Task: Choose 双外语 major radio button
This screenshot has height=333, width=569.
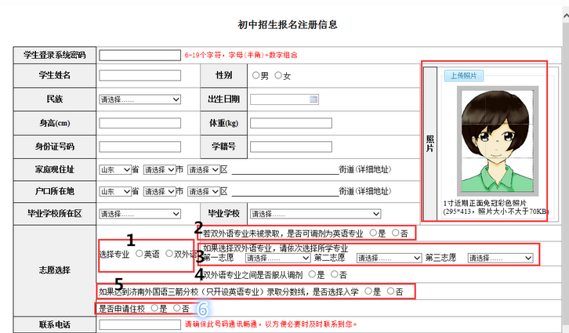Action: click(169, 254)
